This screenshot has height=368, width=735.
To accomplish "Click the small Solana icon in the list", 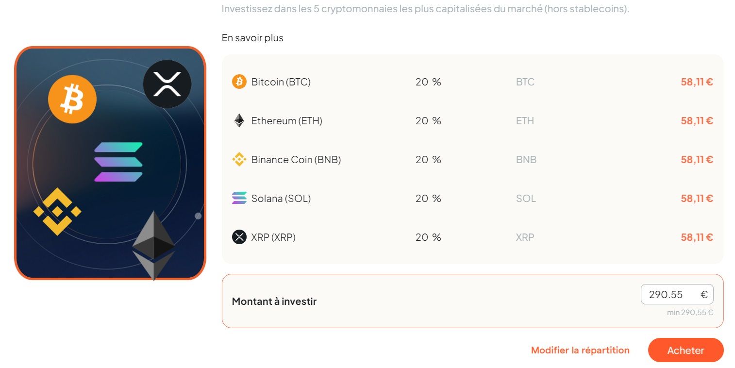I will tap(239, 198).
